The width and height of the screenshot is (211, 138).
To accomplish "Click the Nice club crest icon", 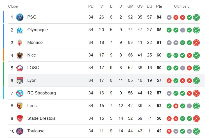I will (20, 55).
